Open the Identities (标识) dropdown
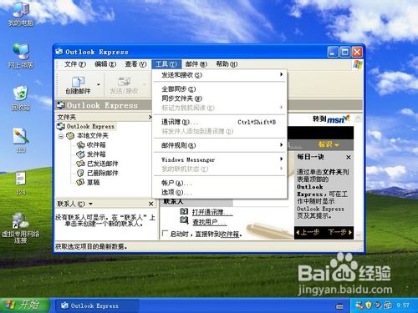Image resolution: width=418 pixels, height=313 pixels. (329, 144)
